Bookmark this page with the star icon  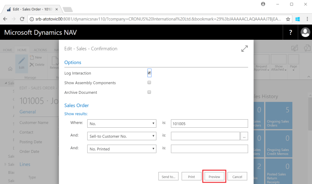coord(288,19)
